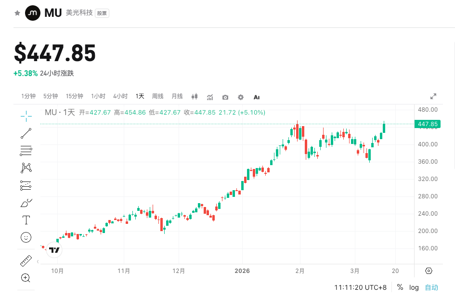This screenshot has height=298, width=455.
Task: Toggle log scale on the price axis
Action: (x=414, y=287)
